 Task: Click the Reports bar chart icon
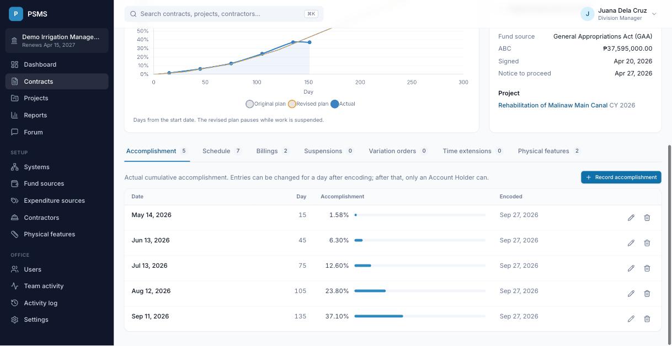(14, 115)
